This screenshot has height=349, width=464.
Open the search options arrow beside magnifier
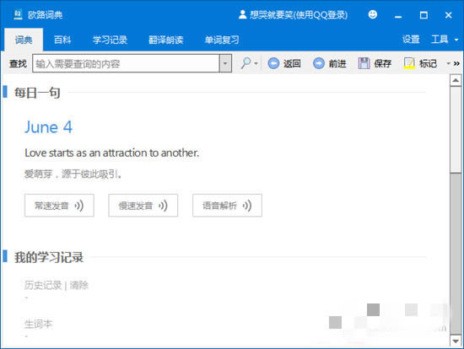256,63
